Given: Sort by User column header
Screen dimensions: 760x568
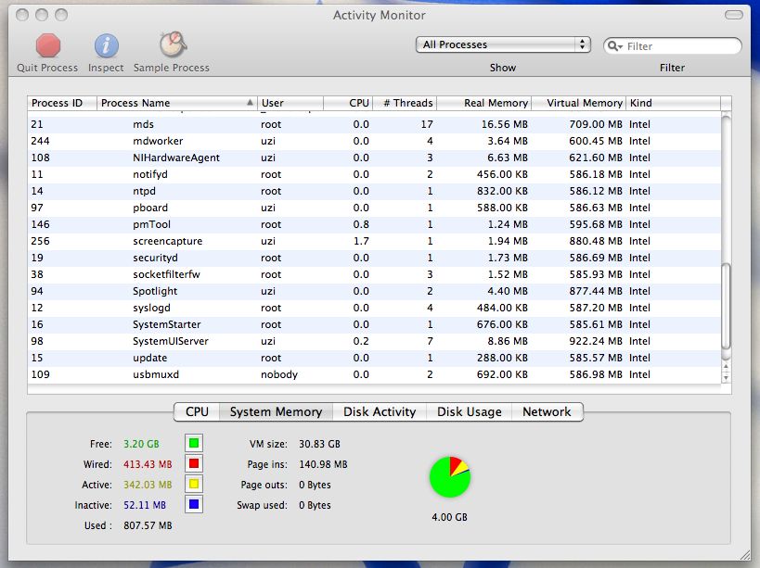Looking at the screenshot, I should (x=290, y=103).
